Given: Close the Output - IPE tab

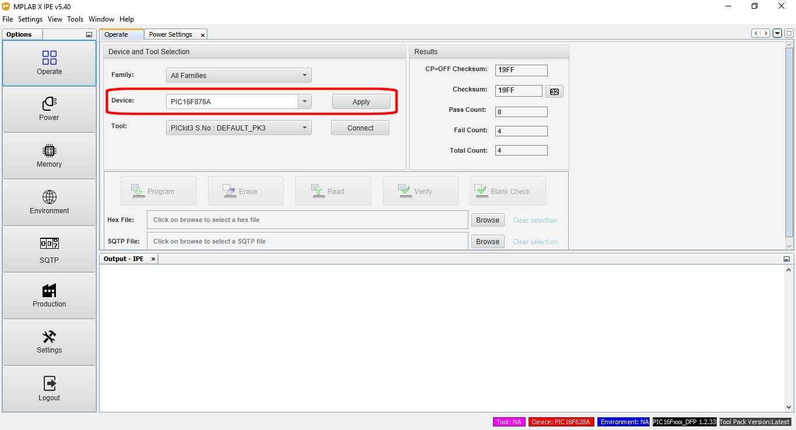Looking at the screenshot, I should (x=153, y=259).
